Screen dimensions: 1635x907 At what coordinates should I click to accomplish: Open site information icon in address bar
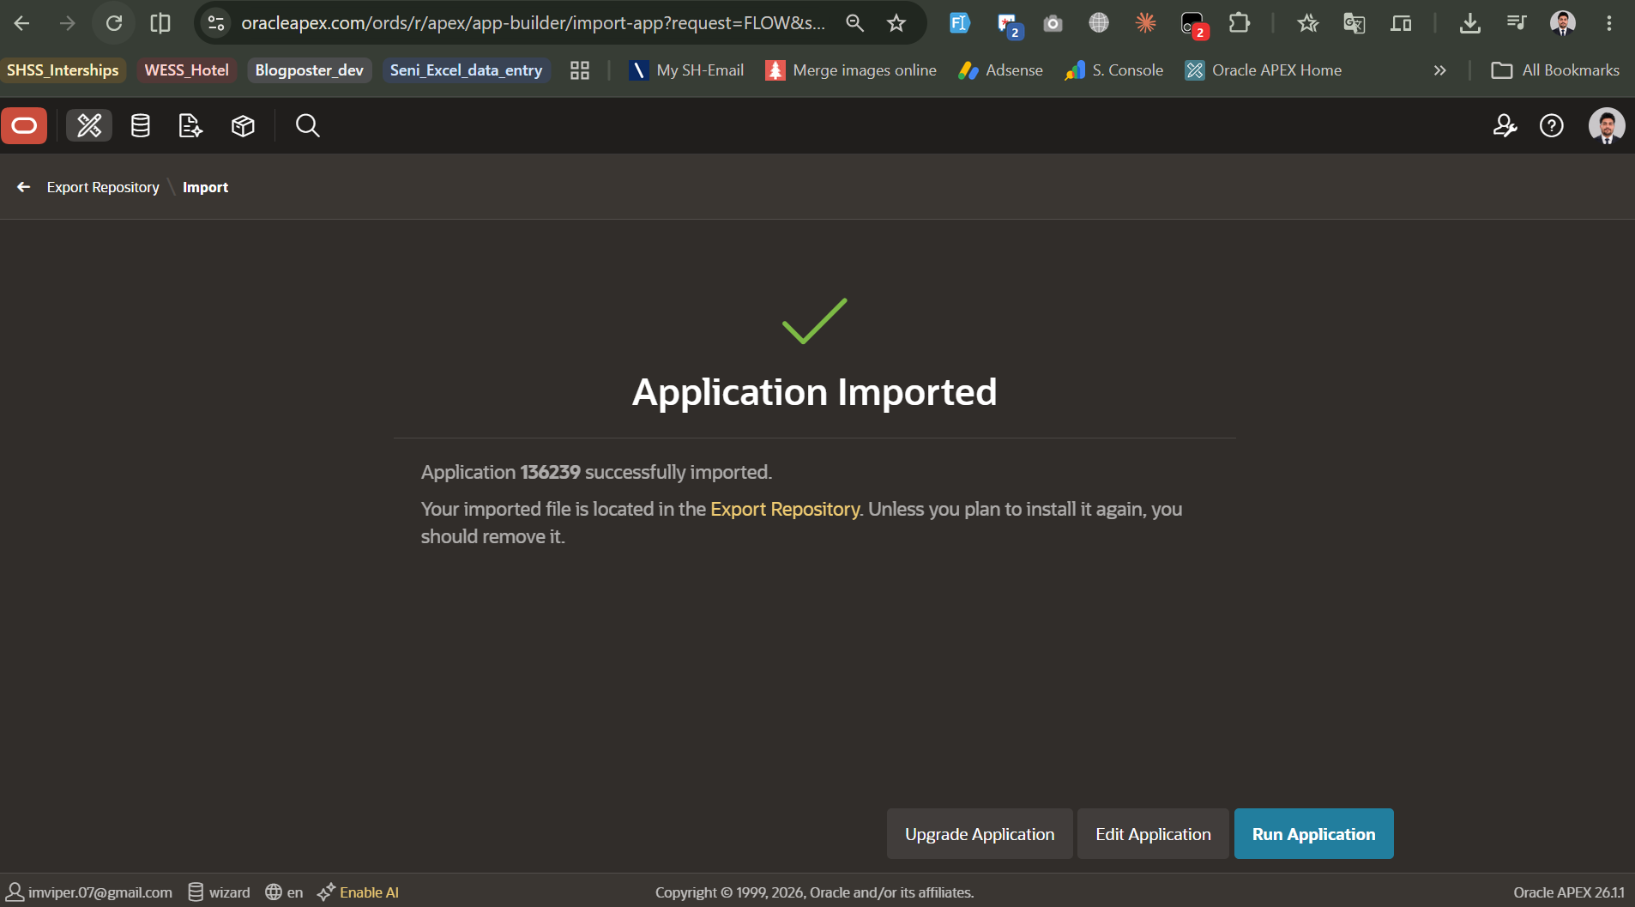coord(216,23)
